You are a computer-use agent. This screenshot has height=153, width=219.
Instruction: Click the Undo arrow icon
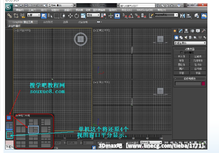[x=31, y=5]
